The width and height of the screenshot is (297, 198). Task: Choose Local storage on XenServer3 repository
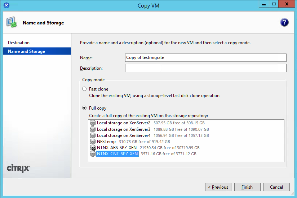pyautogui.click(x=124, y=129)
